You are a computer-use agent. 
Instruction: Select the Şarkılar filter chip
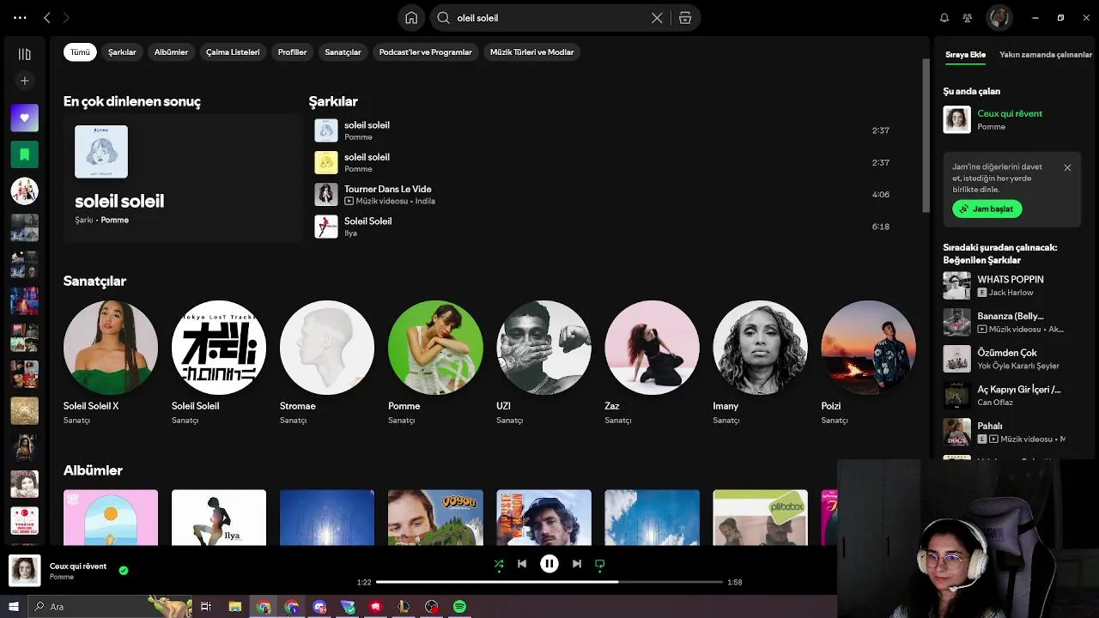click(x=122, y=52)
